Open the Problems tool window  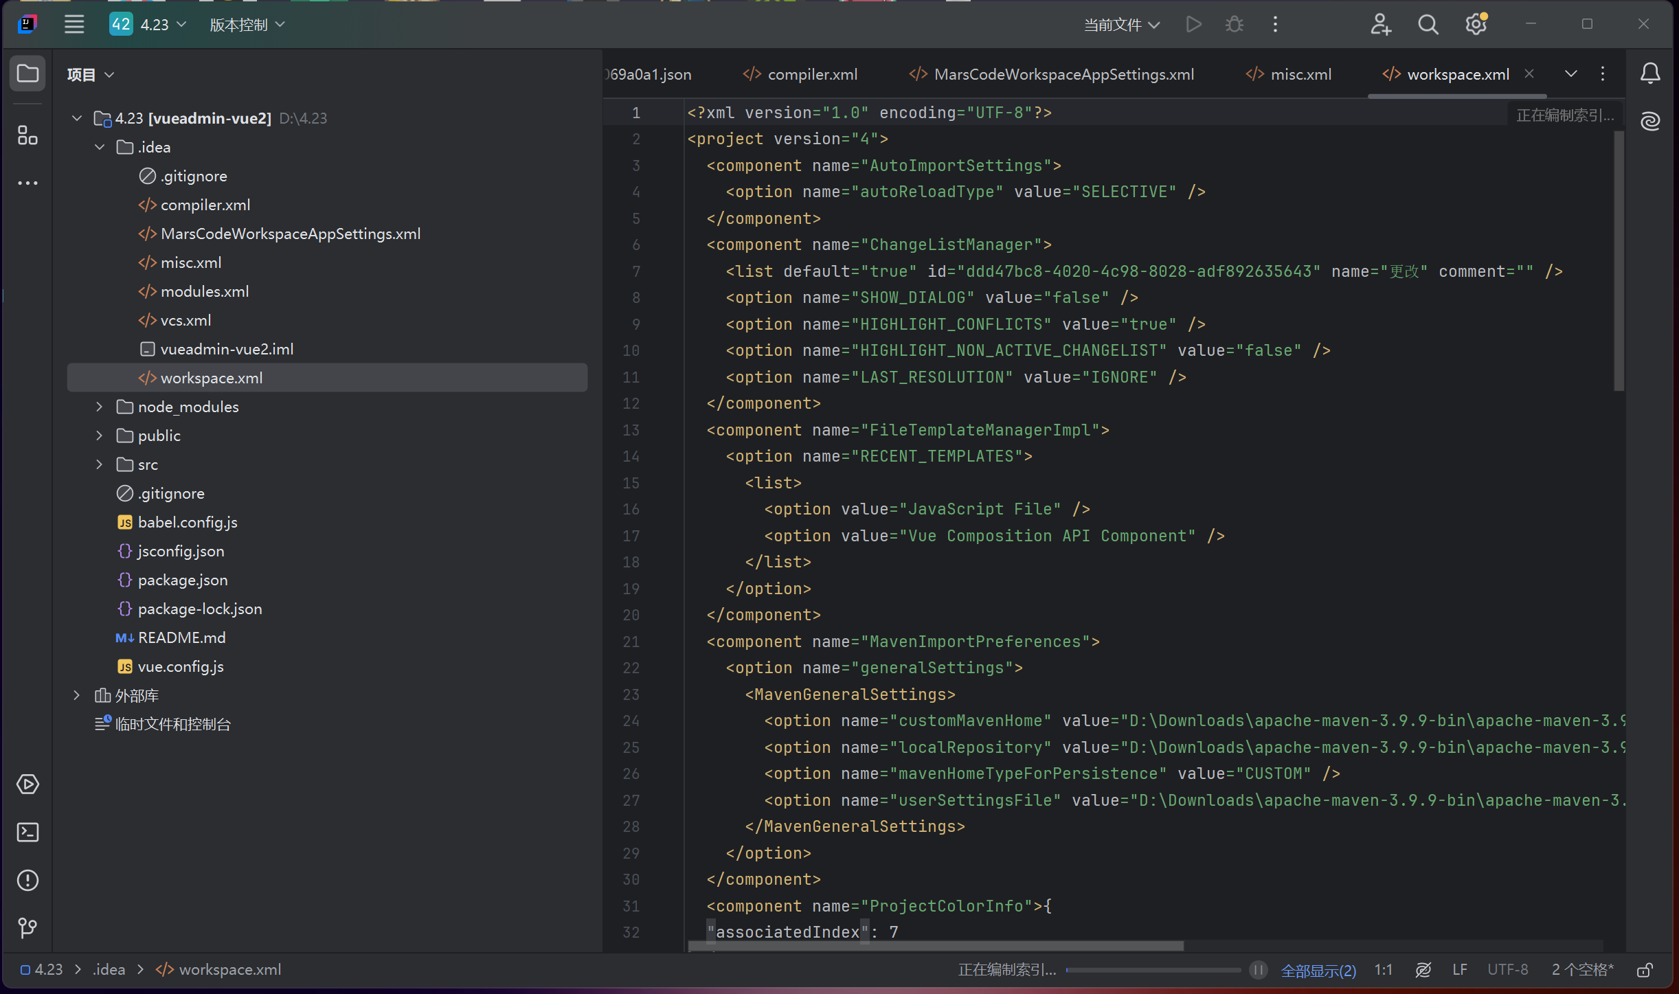(x=27, y=880)
